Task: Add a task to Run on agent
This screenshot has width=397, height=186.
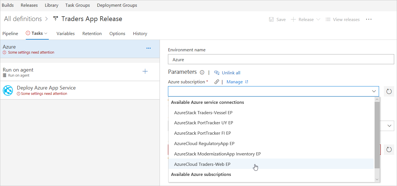Action: 145,71
